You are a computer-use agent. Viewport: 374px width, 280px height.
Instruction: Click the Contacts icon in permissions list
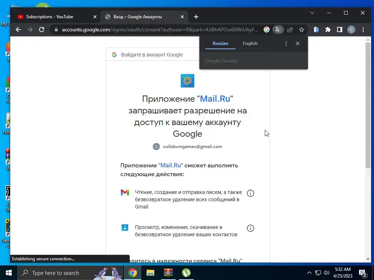coord(125,227)
